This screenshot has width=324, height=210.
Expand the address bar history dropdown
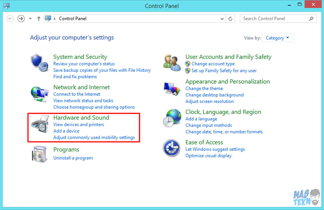[x=222, y=19]
